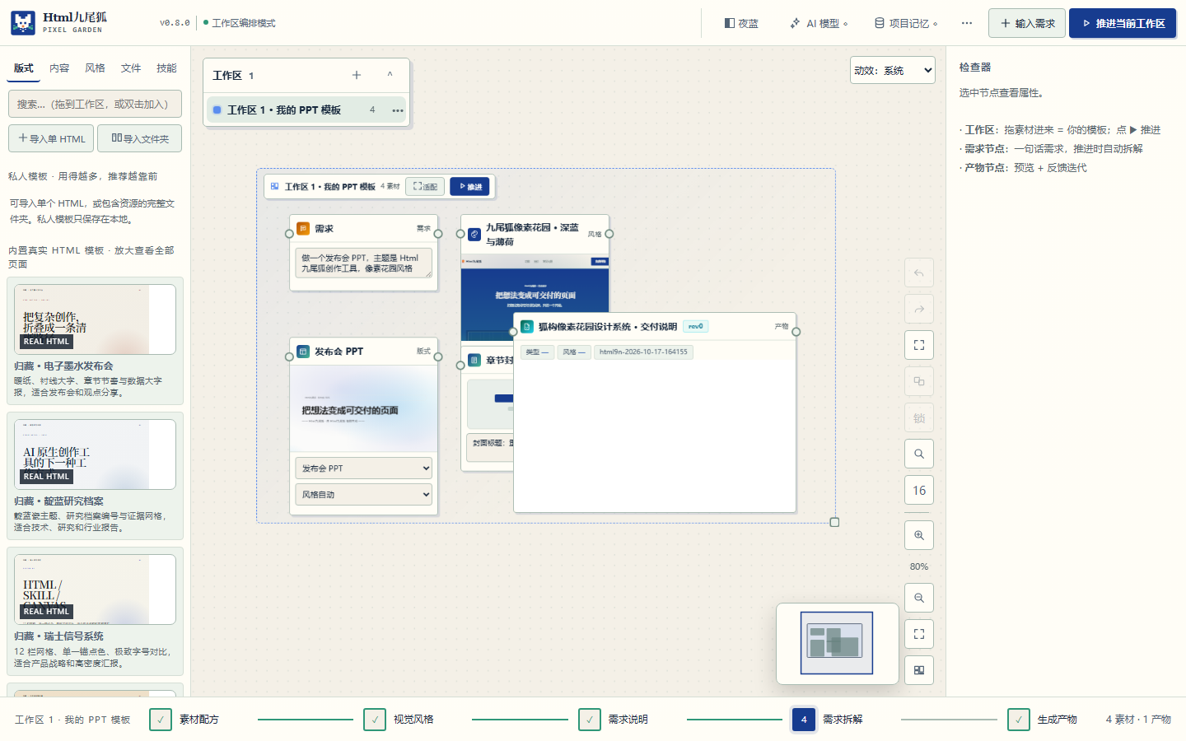The image size is (1186, 741).
Task: Click the undo arrow in the canvas toolbar
Action: pyautogui.click(x=919, y=273)
